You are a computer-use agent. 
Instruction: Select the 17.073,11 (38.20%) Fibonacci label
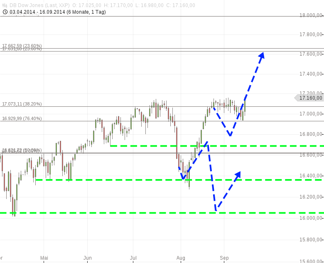click(x=22, y=104)
